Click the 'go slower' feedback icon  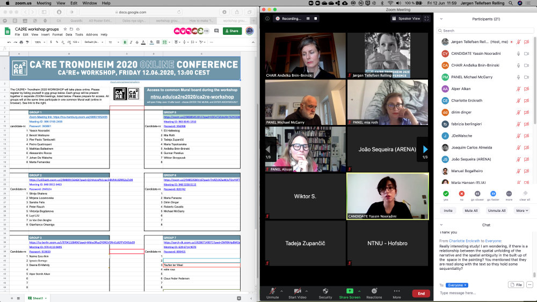(477, 193)
